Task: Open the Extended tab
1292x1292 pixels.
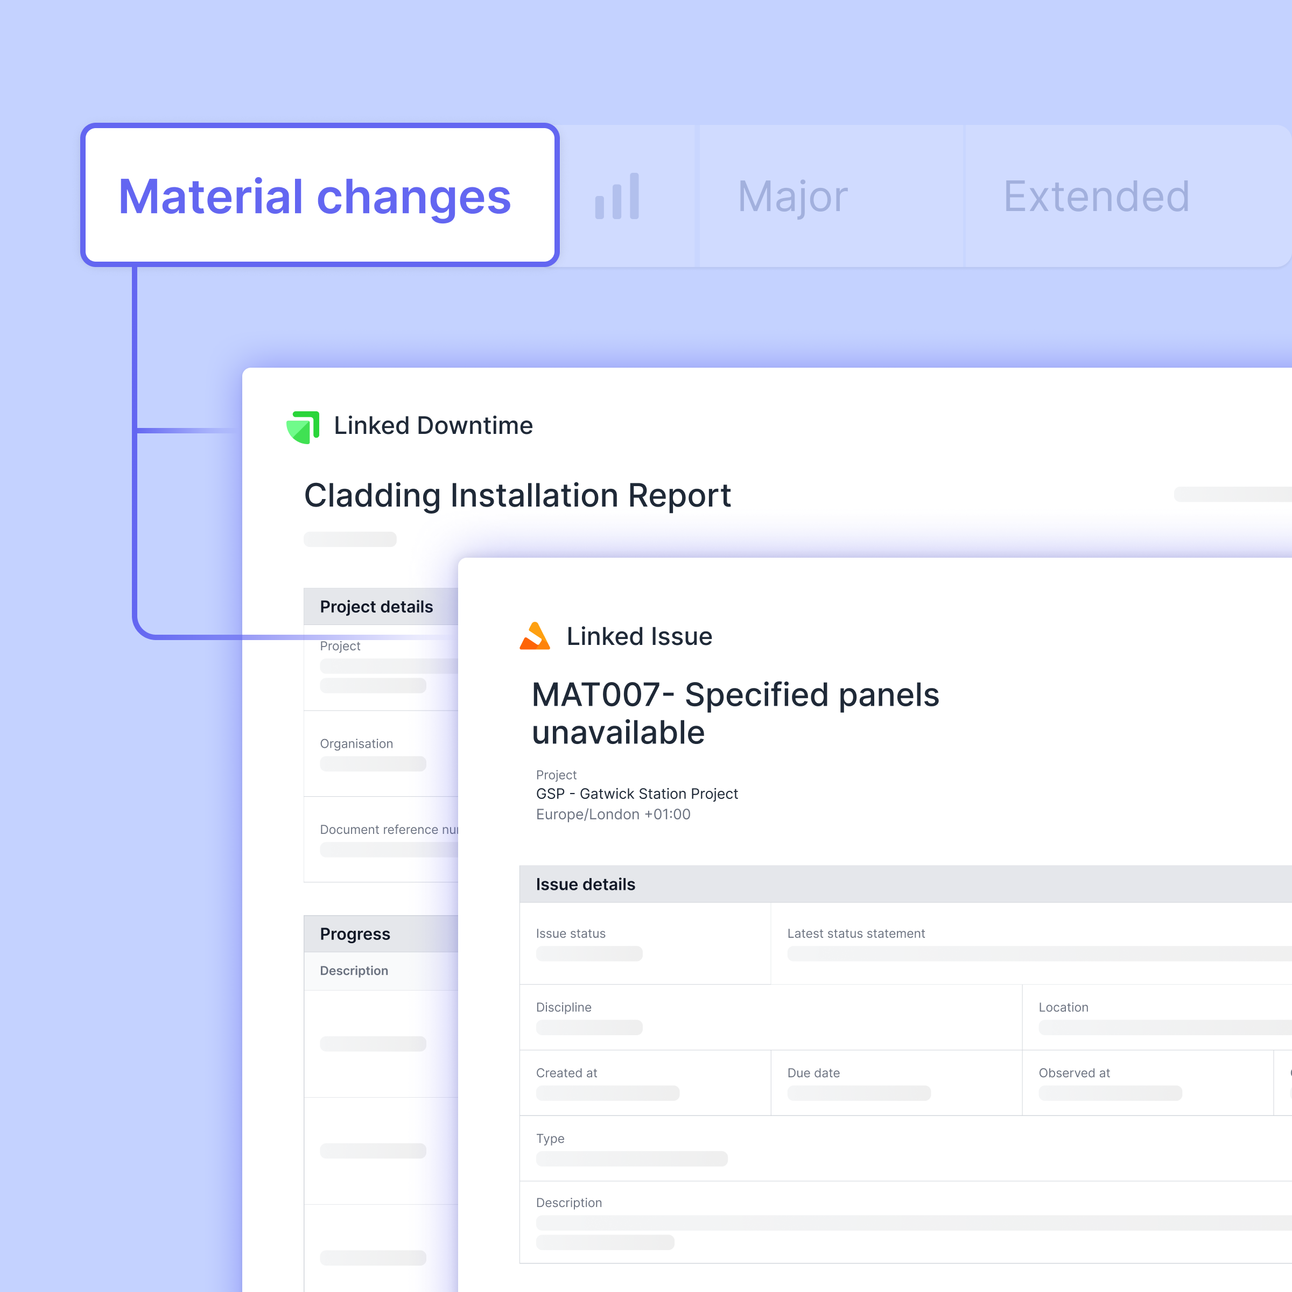Action: 1096,196
